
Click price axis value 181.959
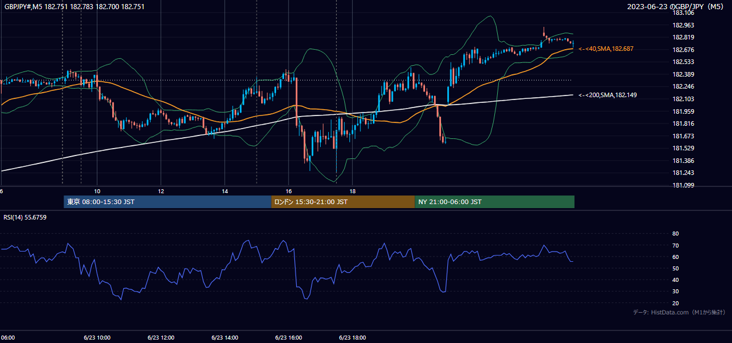pyautogui.click(x=683, y=111)
